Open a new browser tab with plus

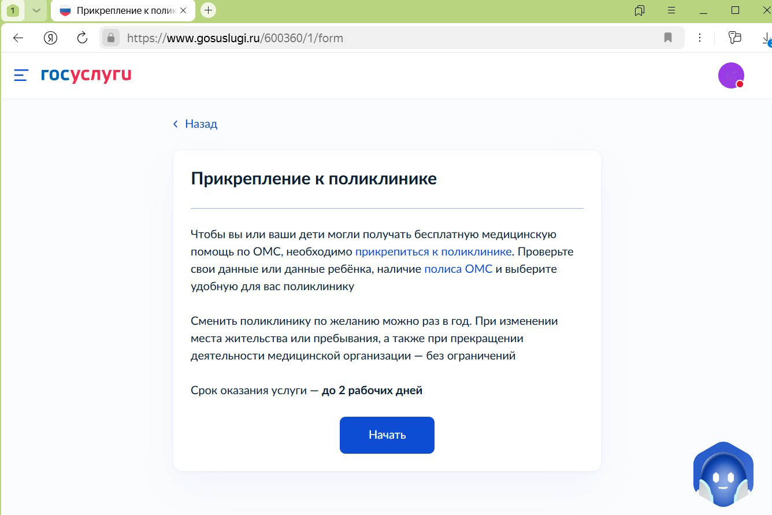pos(207,10)
